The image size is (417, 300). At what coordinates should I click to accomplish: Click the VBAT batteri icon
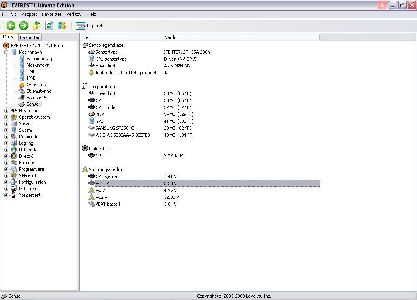click(92, 204)
